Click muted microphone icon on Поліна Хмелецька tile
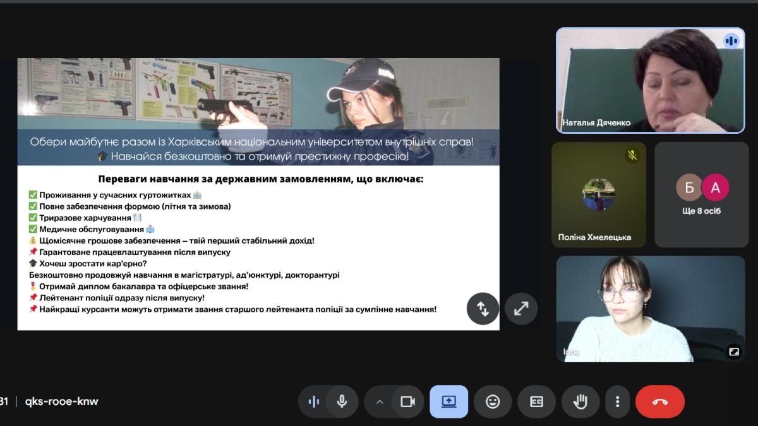 632,155
